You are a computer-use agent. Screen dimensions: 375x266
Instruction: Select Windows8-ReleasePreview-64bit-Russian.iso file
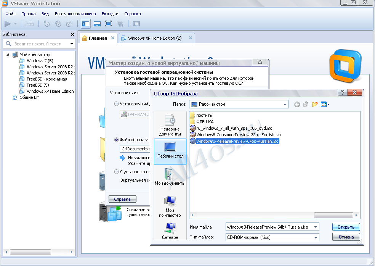pyautogui.click(x=234, y=141)
